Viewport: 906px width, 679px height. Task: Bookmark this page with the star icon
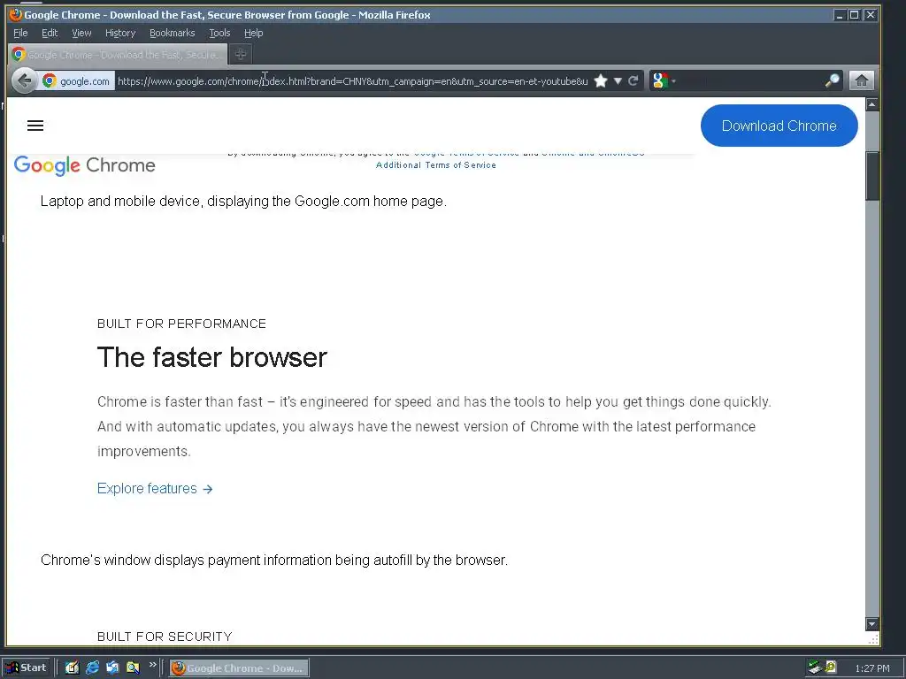(601, 80)
